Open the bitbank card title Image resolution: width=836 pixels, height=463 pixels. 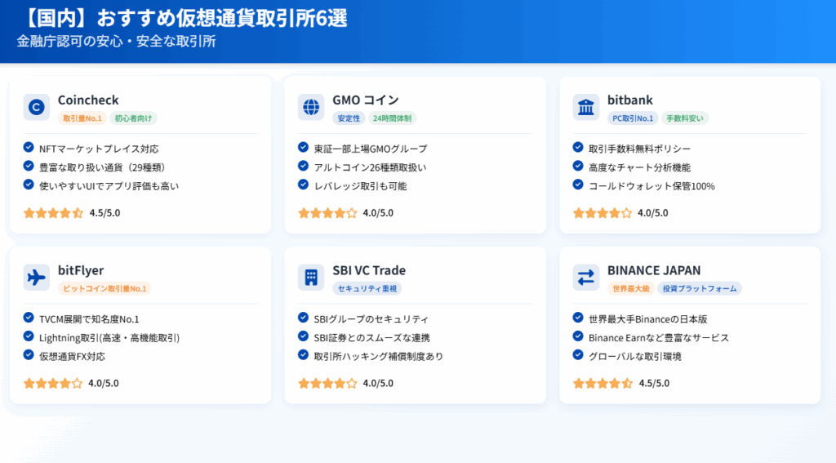pyautogui.click(x=630, y=100)
